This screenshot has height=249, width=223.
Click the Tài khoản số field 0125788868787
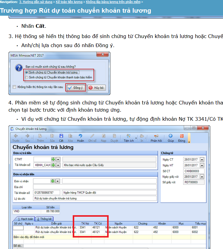(46, 193)
